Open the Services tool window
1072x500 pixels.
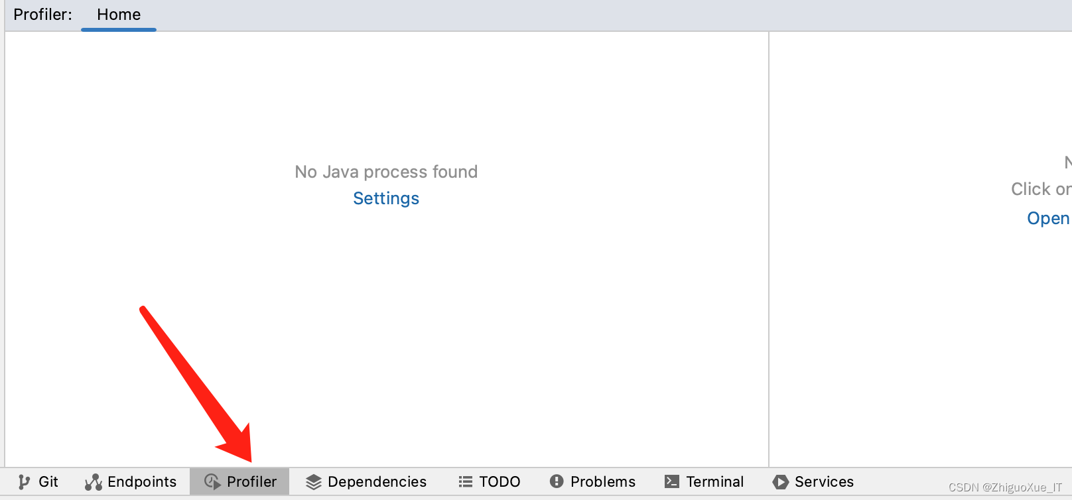pos(813,481)
